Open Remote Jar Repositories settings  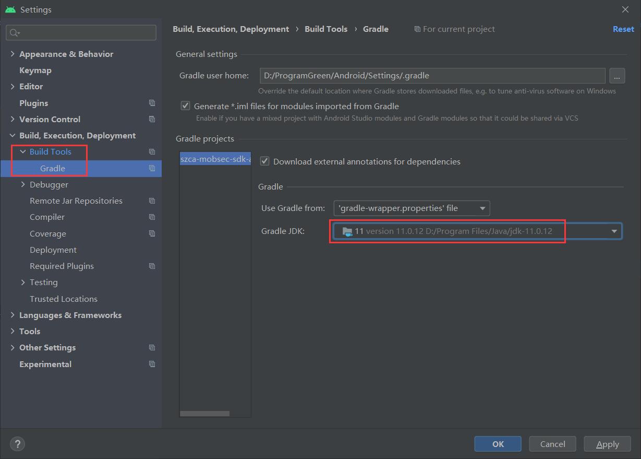click(76, 201)
